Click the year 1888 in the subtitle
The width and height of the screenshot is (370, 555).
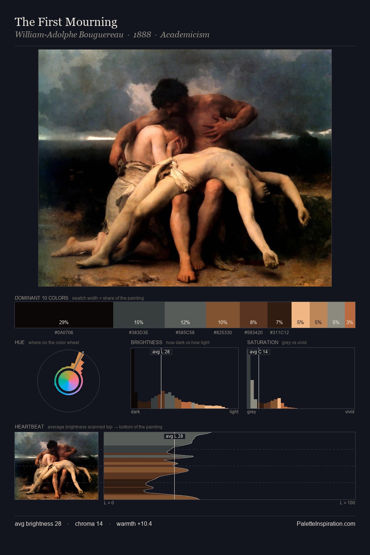tap(142, 35)
